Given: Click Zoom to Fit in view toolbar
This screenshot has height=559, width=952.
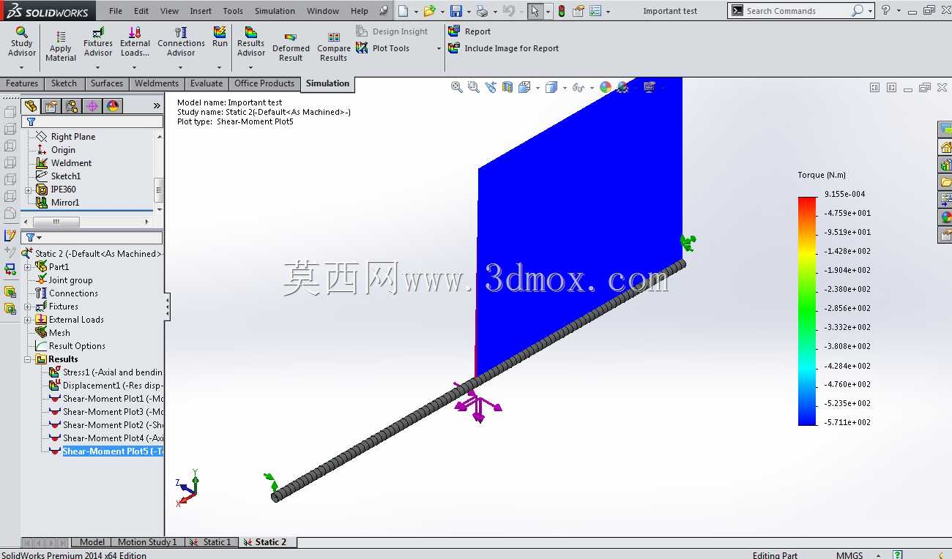Looking at the screenshot, I should 457,87.
